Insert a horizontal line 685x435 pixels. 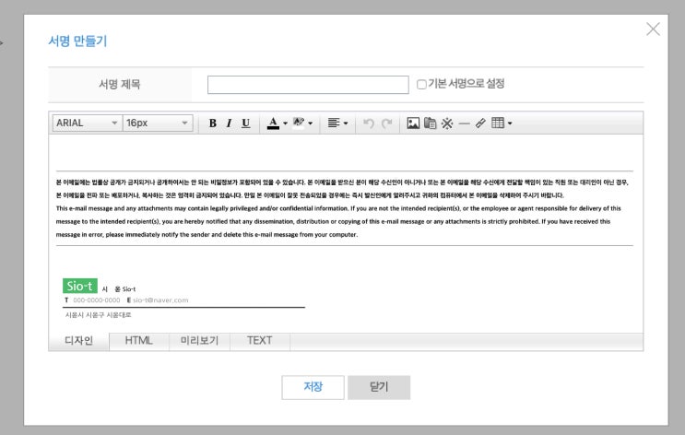pos(465,124)
